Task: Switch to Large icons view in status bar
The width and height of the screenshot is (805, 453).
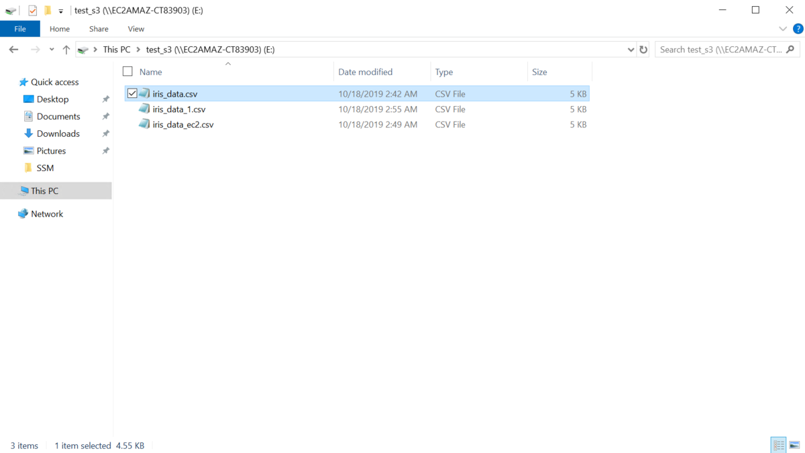Action: click(794, 445)
